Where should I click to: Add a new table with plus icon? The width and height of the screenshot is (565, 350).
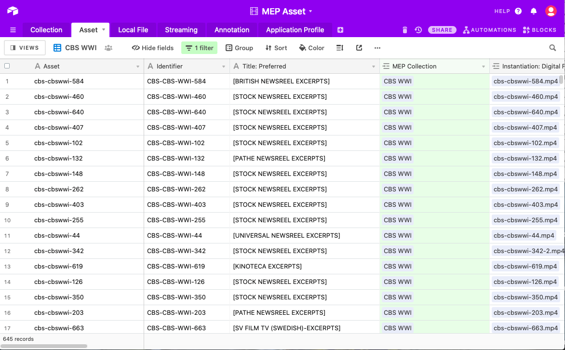click(340, 30)
